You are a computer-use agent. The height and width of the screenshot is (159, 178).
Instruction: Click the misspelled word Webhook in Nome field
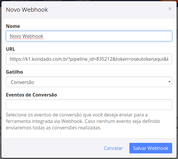pos(33,36)
